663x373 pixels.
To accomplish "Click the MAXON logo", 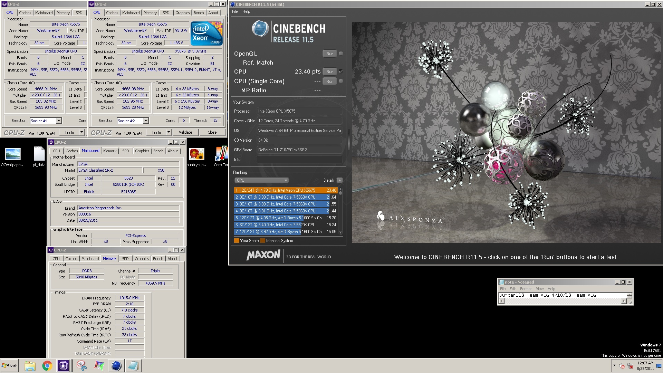I will coord(263,255).
